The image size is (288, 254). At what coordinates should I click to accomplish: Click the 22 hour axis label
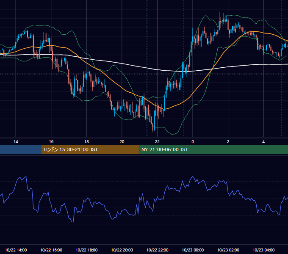coord(157,142)
